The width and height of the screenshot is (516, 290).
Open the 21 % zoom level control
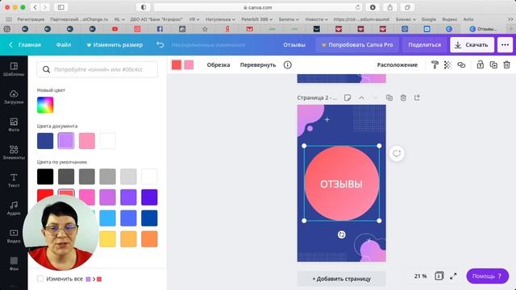(x=420, y=275)
